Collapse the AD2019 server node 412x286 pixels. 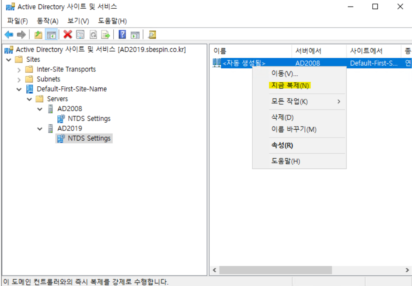click(x=40, y=129)
